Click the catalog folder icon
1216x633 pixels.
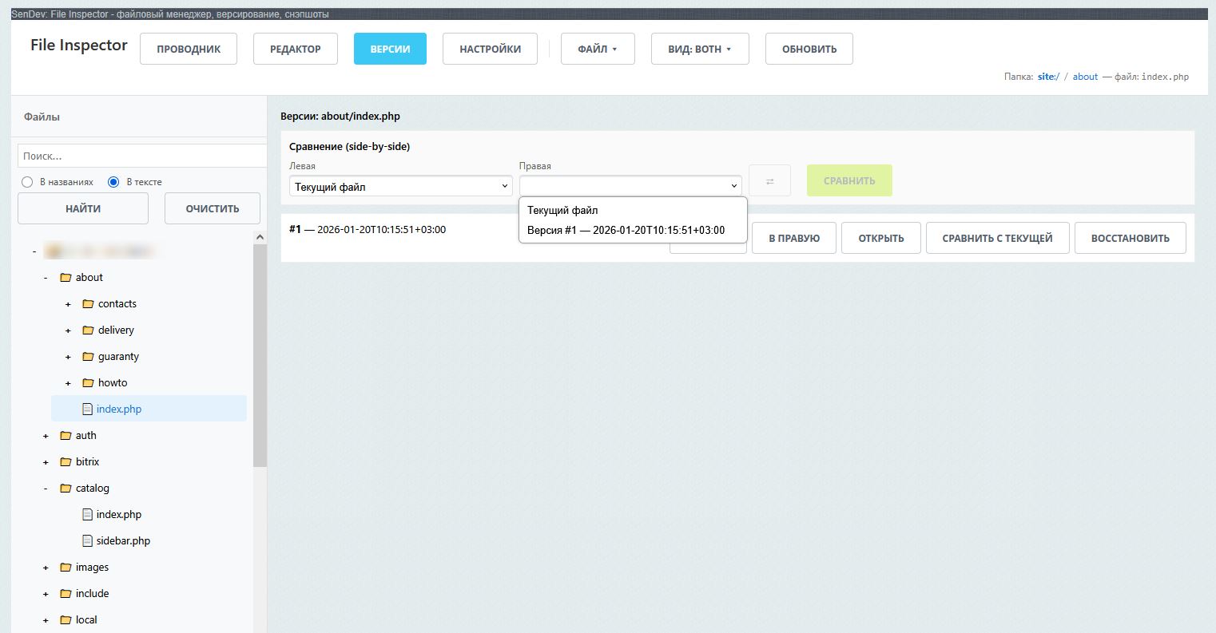click(x=66, y=488)
